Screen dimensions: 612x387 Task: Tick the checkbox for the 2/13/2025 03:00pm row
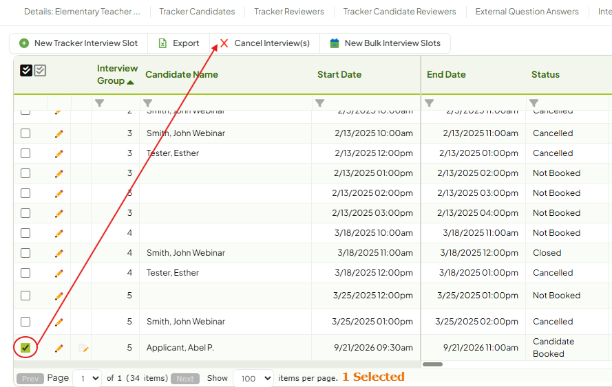pyautogui.click(x=25, y=213)
